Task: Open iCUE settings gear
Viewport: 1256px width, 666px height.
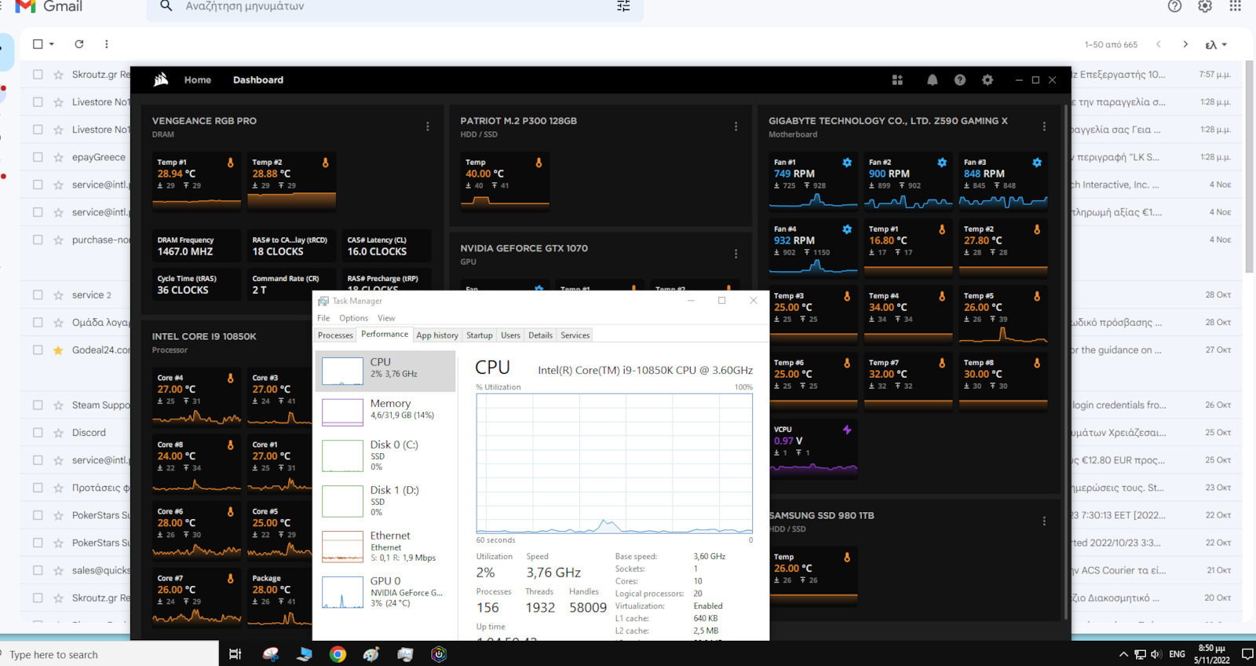Action: pos(988,80)
